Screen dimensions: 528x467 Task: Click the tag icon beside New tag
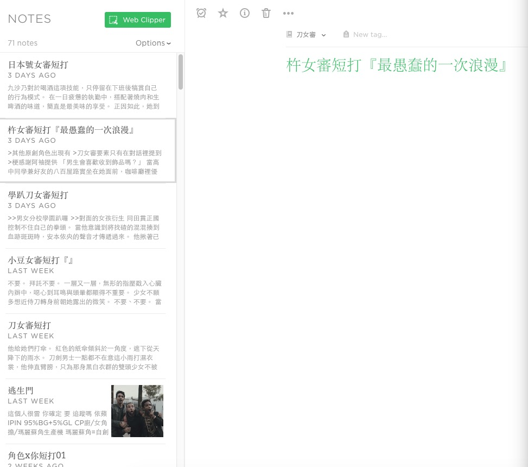[346, 34]
